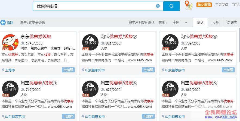Screen dimensions: 240x121
Task: Switch to the 活跃度 sort tab
Action: click(x=232, y=23)
